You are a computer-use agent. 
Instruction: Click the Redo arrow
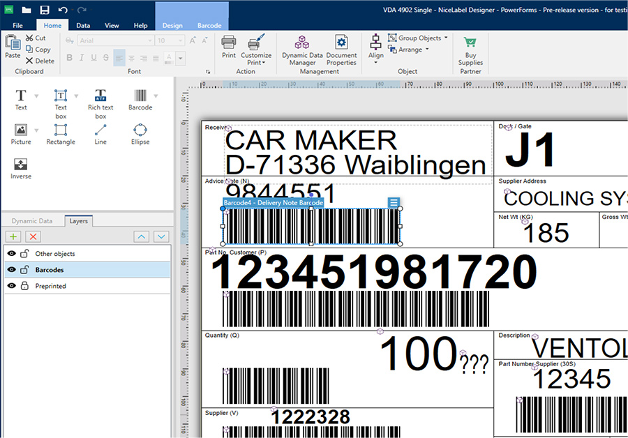pyautogui.click(x=82, y=10)
